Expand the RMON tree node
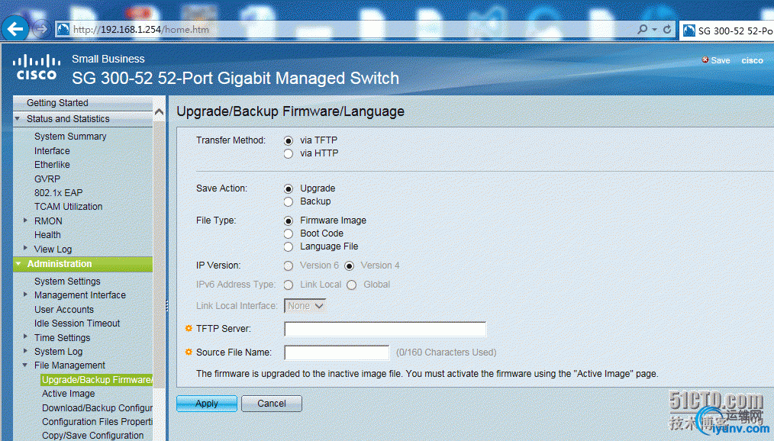The image size is (774, 441). [x=25, y=220]
